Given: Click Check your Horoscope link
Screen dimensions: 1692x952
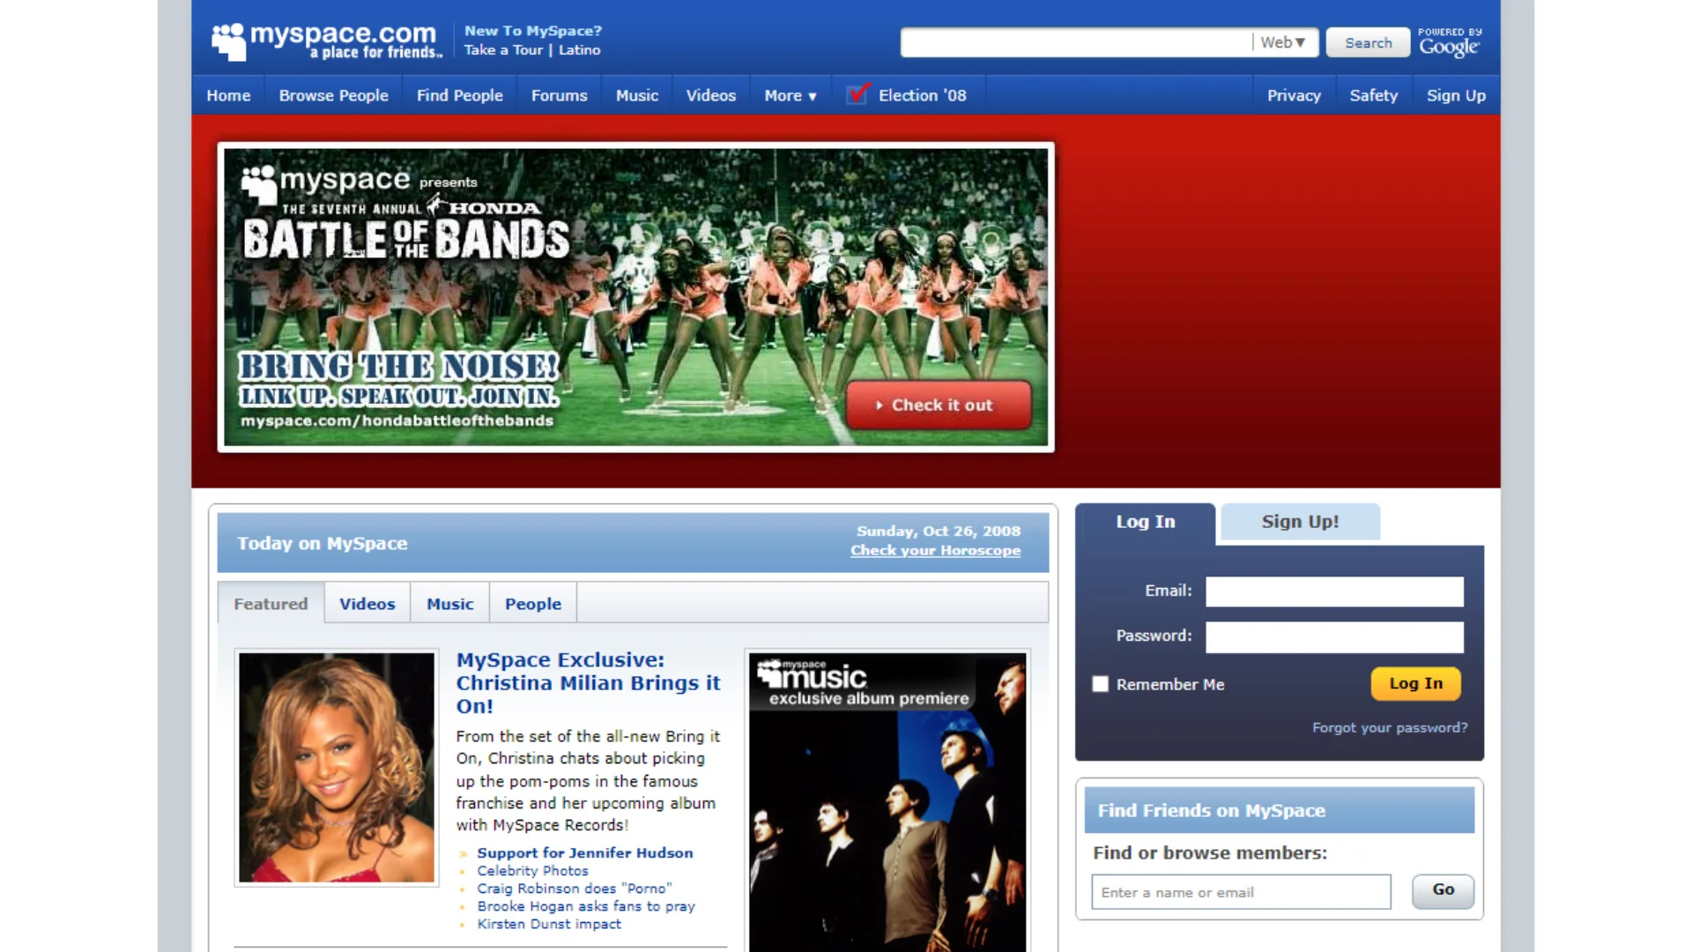Looking at the screenshot, I should tap(935, 550).
